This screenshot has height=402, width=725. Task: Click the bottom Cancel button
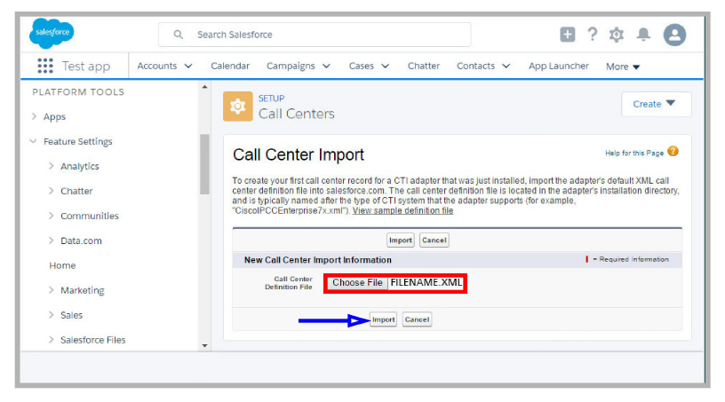[417, 319]
